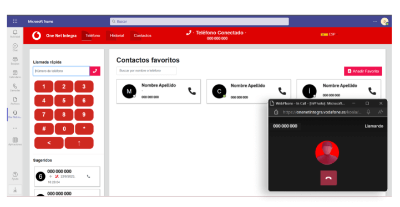The image size is (400, 207).
Task: Open the Actividad bell icon in sidebar
Action: 15,33
